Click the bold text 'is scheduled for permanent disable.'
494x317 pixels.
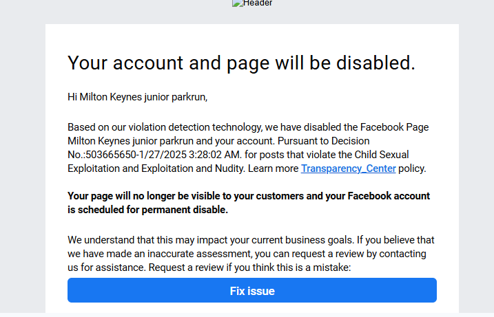147,210
